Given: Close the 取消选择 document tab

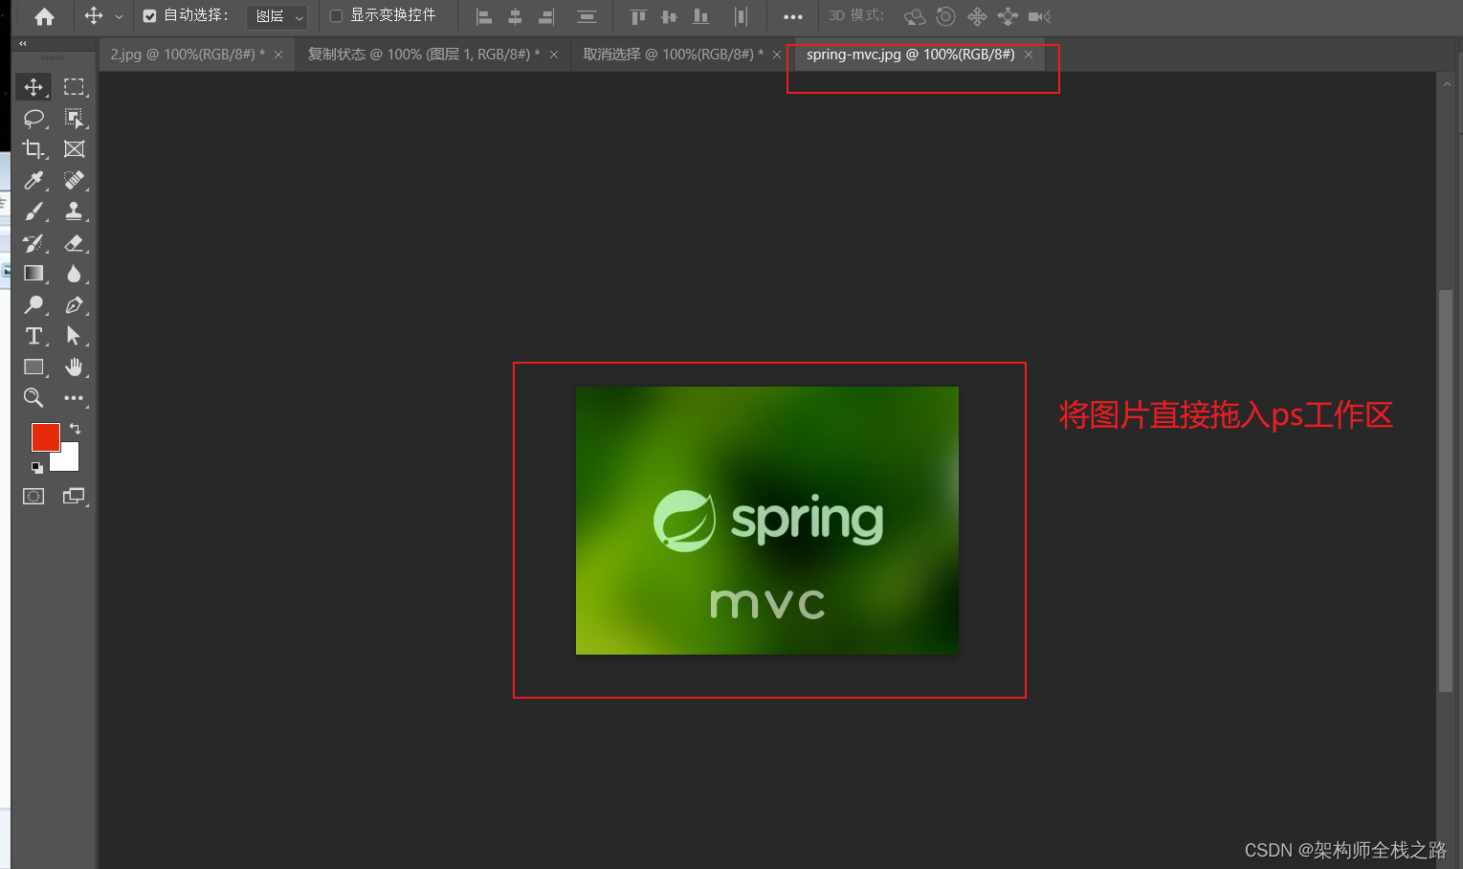Looking at the screenshot, I should tap(777, 55).
